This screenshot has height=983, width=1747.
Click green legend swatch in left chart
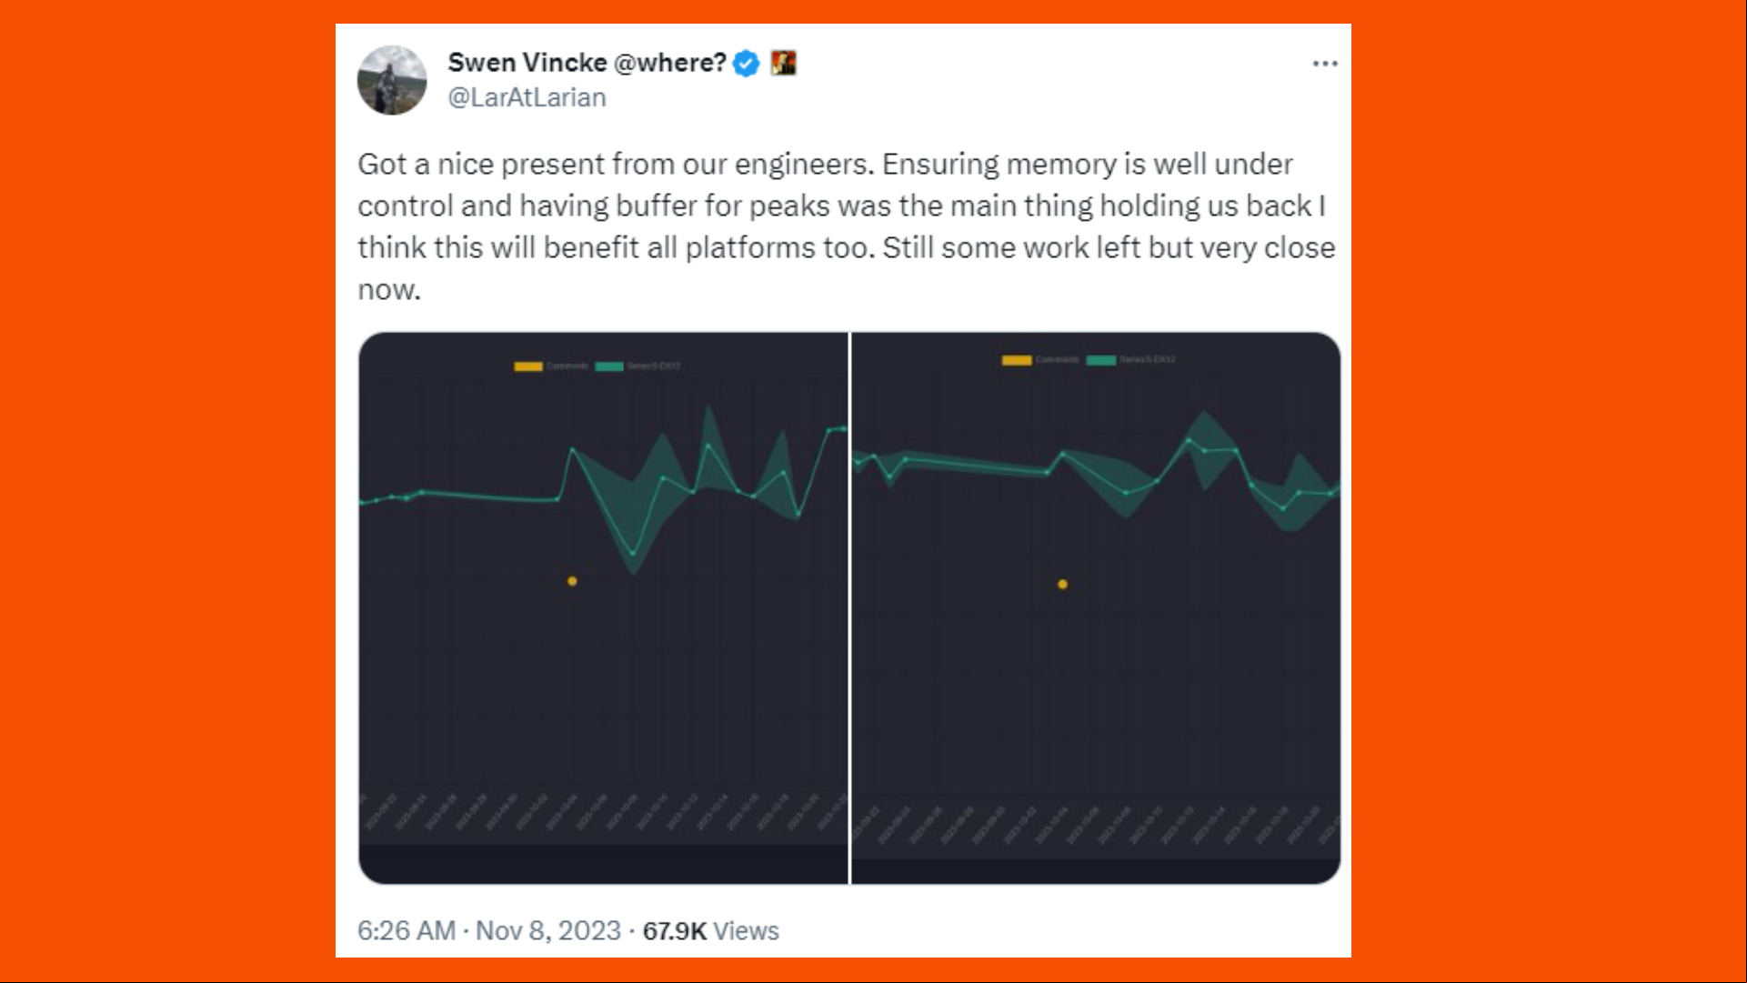click(x=609, y=366)
